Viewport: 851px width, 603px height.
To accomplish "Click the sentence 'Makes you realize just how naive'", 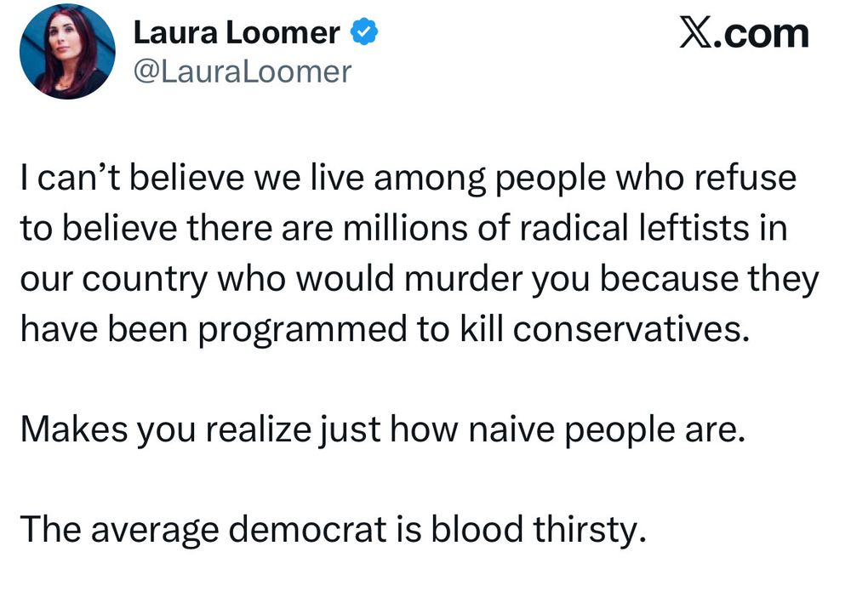I will (383, 430).
